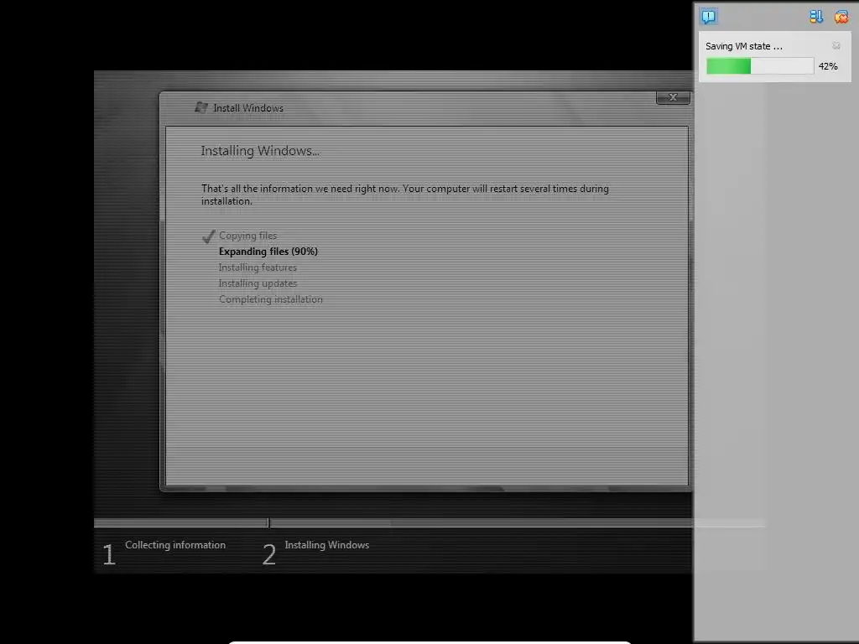Click the Saving VM state progress bar
Image resolution: width=859 pixels, height=644 pixels.
(760, 66)
